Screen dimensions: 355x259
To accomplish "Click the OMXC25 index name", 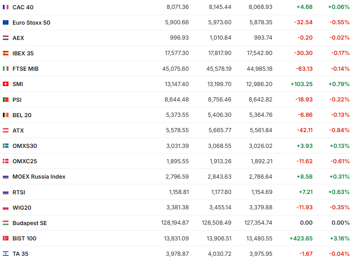I will click(25, 161).
